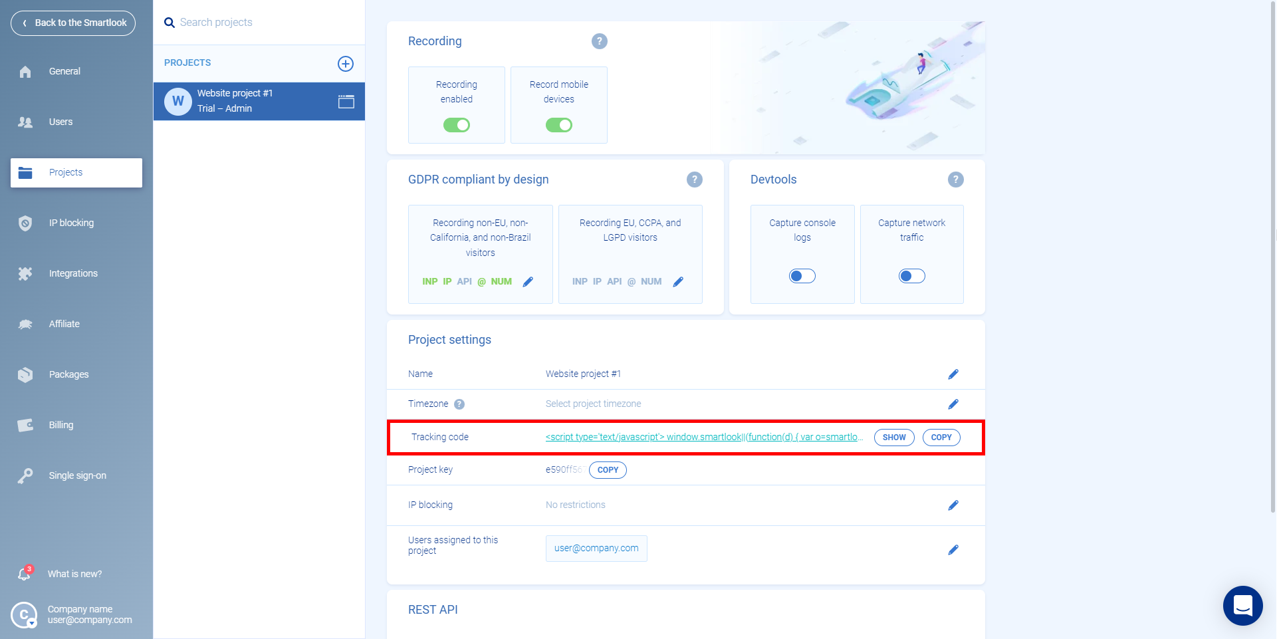Open Recording help question mark
Screen dimensions: 1277x639
pyautogui.click(x=600, y=41)
